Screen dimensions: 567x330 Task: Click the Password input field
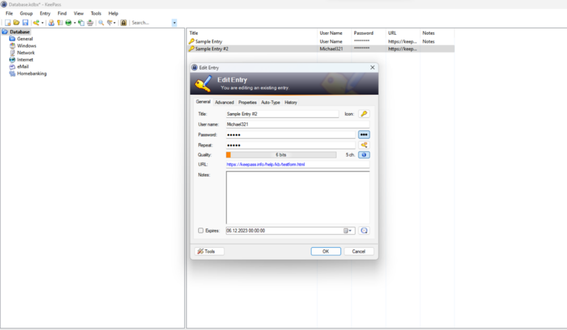tap(291, 135)
